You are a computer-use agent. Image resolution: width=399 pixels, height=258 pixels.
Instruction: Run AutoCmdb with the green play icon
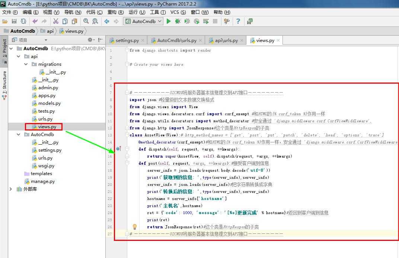[x=169, y=21]
